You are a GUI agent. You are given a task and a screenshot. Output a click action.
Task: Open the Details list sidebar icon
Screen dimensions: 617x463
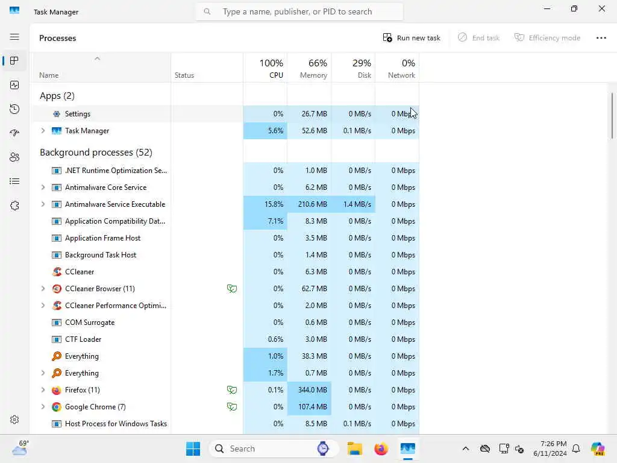coord(14,181)
